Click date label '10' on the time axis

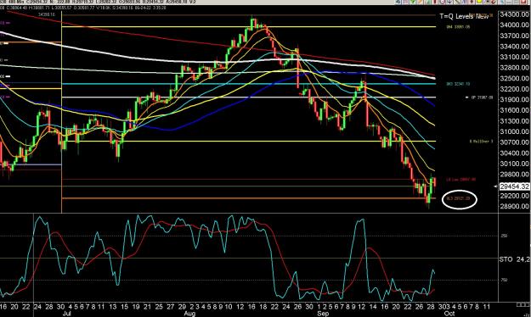[229, 307]
